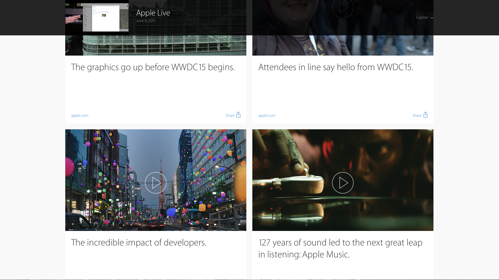Click share icon on graphics card

click(x=238, y=115)
